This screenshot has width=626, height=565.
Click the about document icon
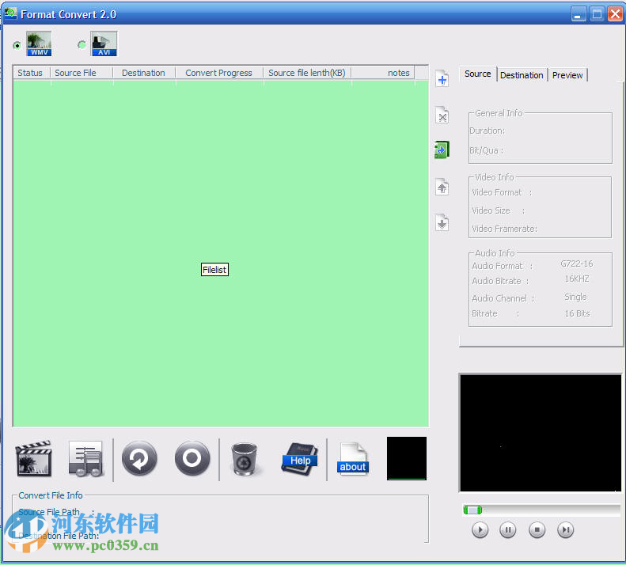coord(352,459)
